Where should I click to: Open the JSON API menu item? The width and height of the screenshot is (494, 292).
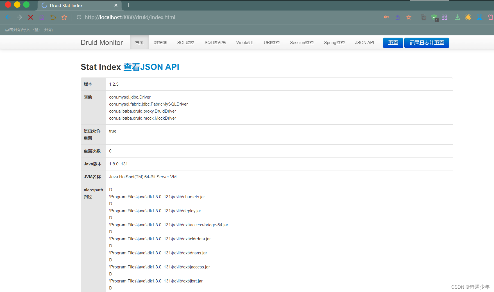point(364,42)
